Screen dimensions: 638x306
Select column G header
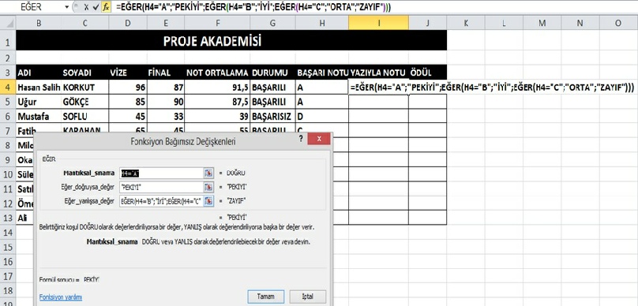273,24
